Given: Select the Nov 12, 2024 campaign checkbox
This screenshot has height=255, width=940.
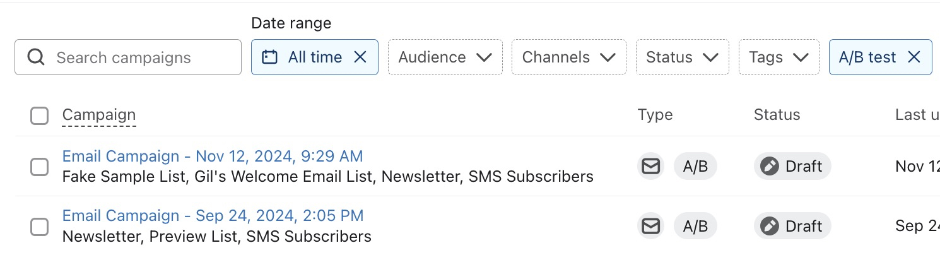Looking at the screenshot, I should [x=39, y=167].
